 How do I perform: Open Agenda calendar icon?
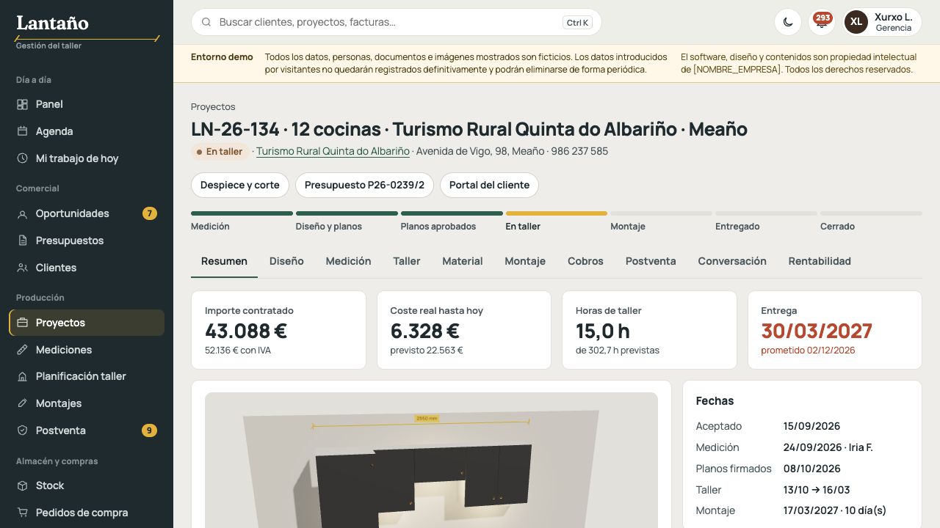coord(22,131)
